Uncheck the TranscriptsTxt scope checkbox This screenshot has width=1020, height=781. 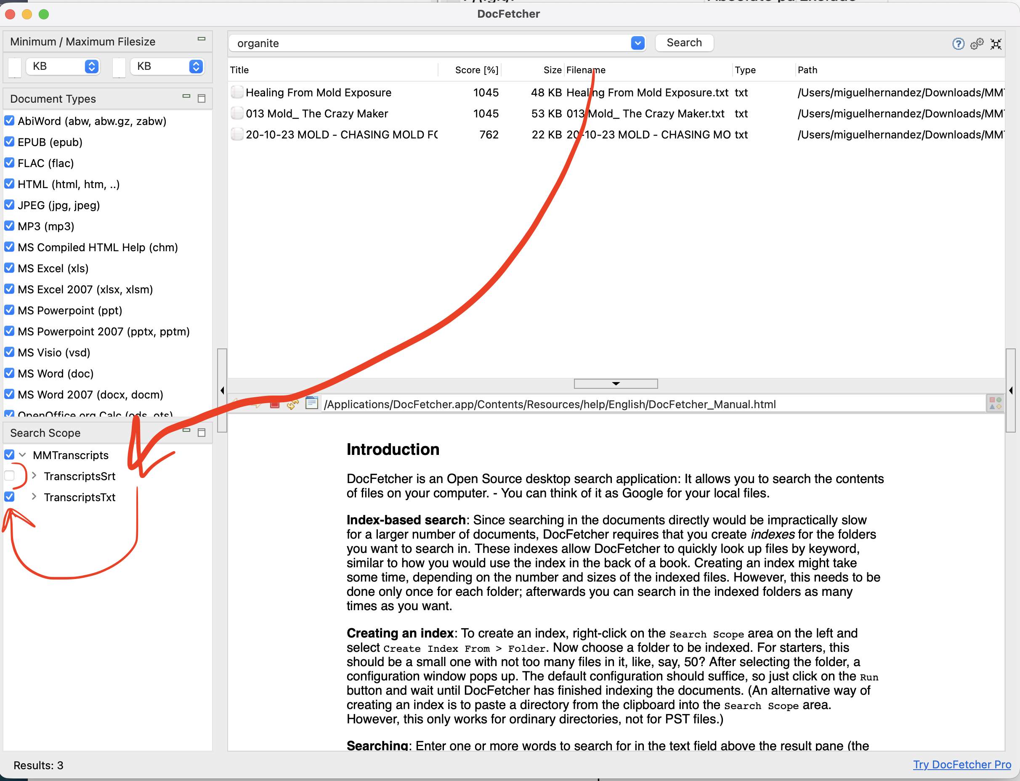coord(9,497)
